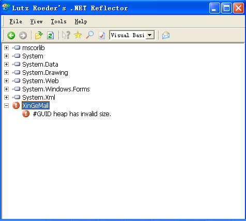Viewport: 246px width, 221px height.
Task: Open the Tools menu
Action: click(x=58, y=21)
